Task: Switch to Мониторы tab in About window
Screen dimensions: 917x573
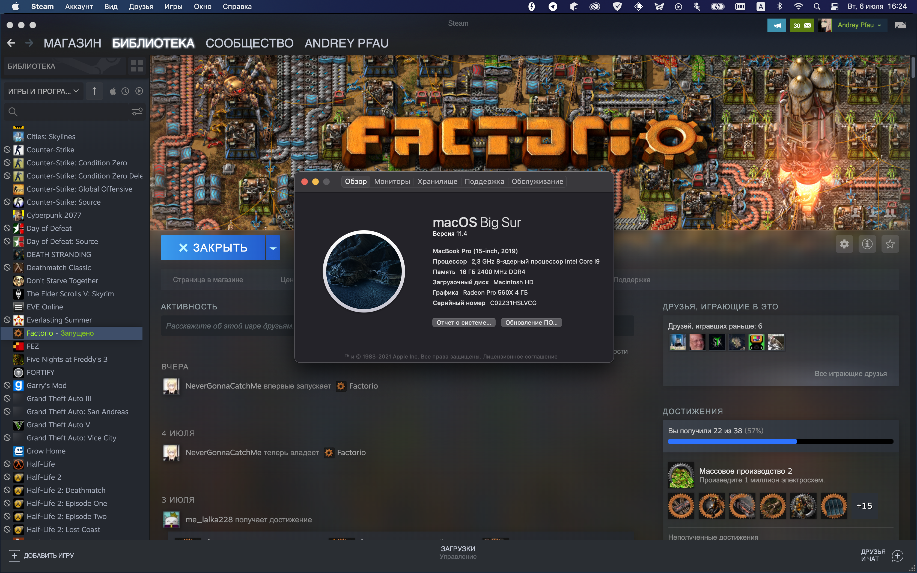Action: [392, 181]
